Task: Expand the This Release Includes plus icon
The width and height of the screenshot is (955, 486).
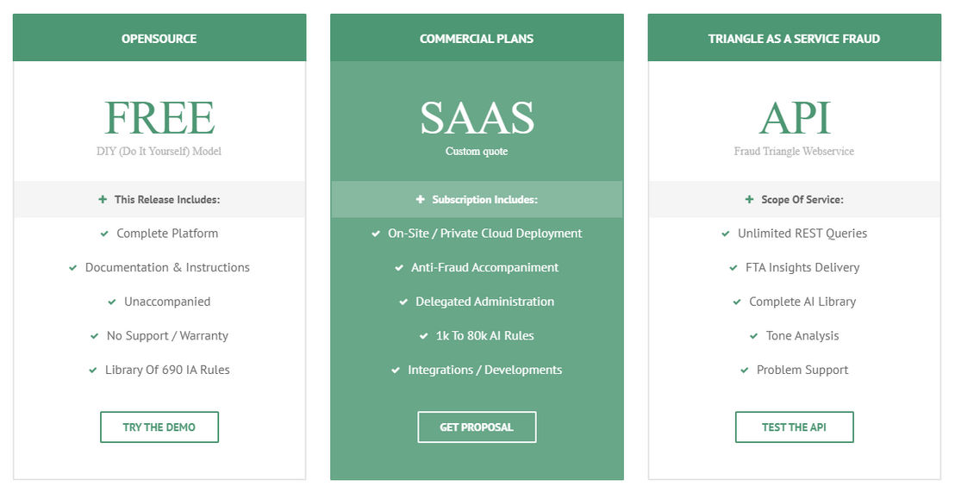Action: [103, 199]
